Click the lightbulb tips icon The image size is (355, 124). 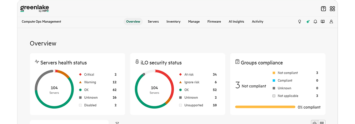pos(300,22)
